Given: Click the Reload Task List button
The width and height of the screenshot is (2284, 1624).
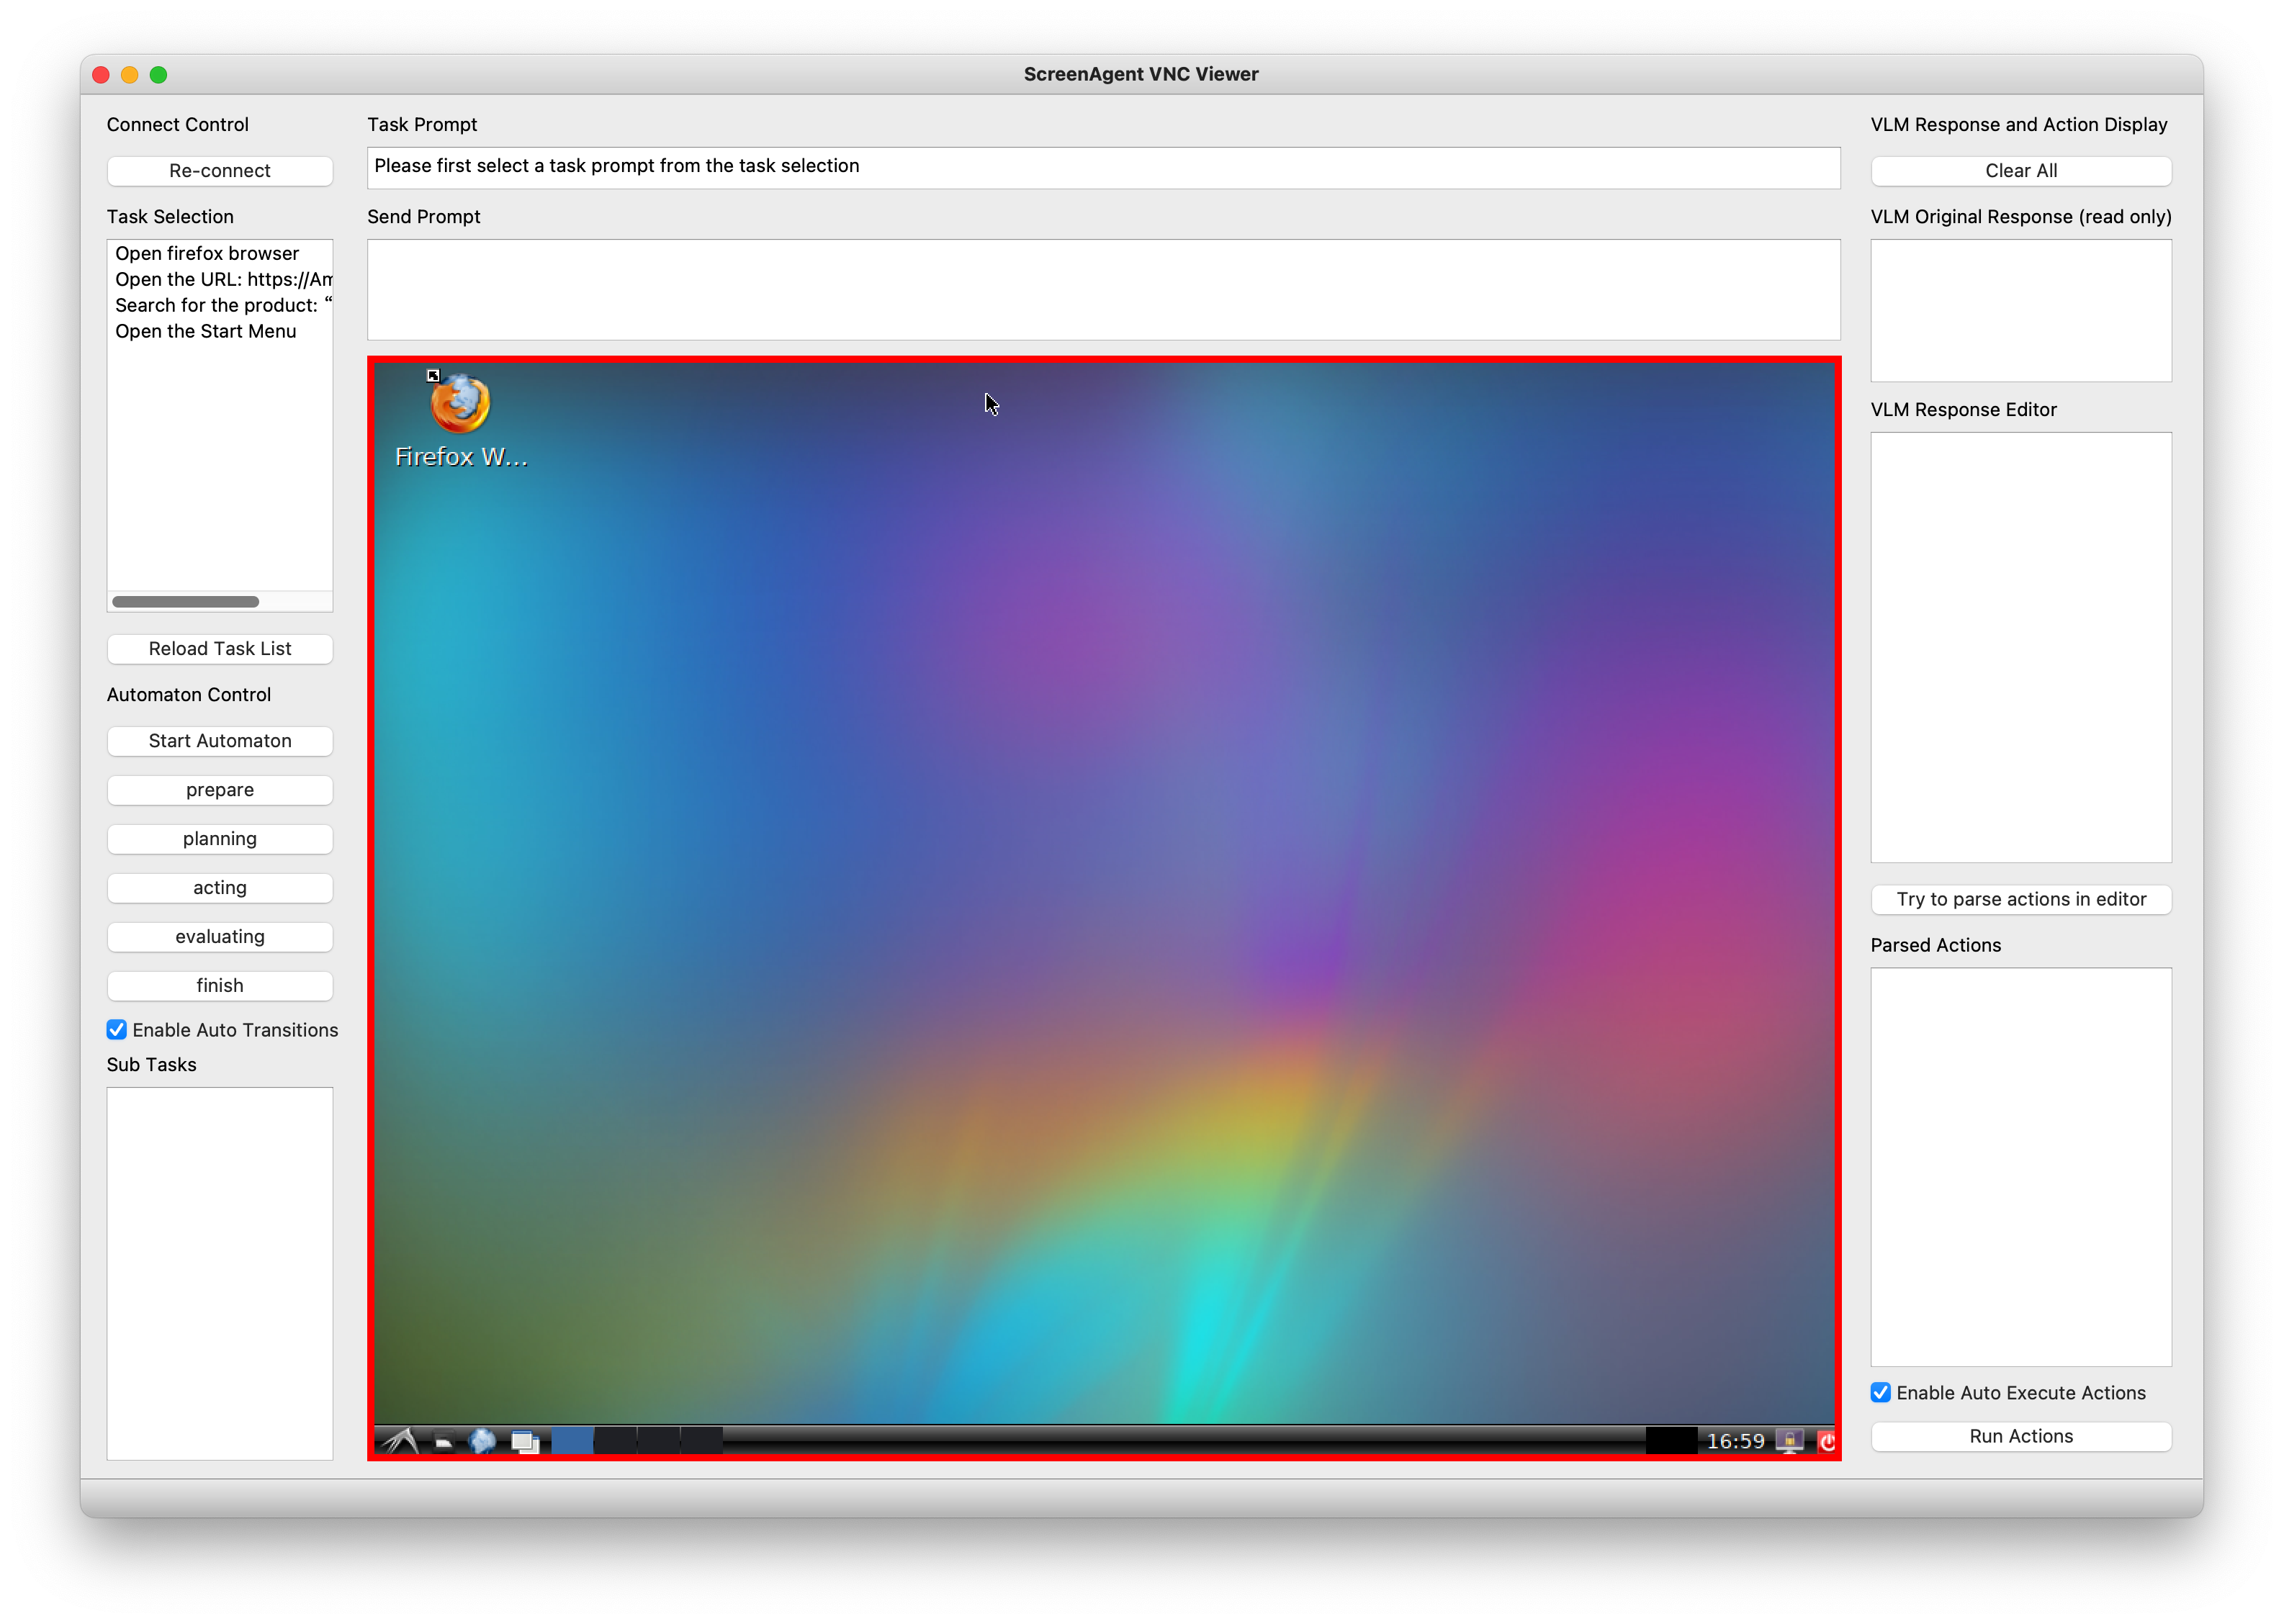Looking at the screenshot, I should pos(218,645).
